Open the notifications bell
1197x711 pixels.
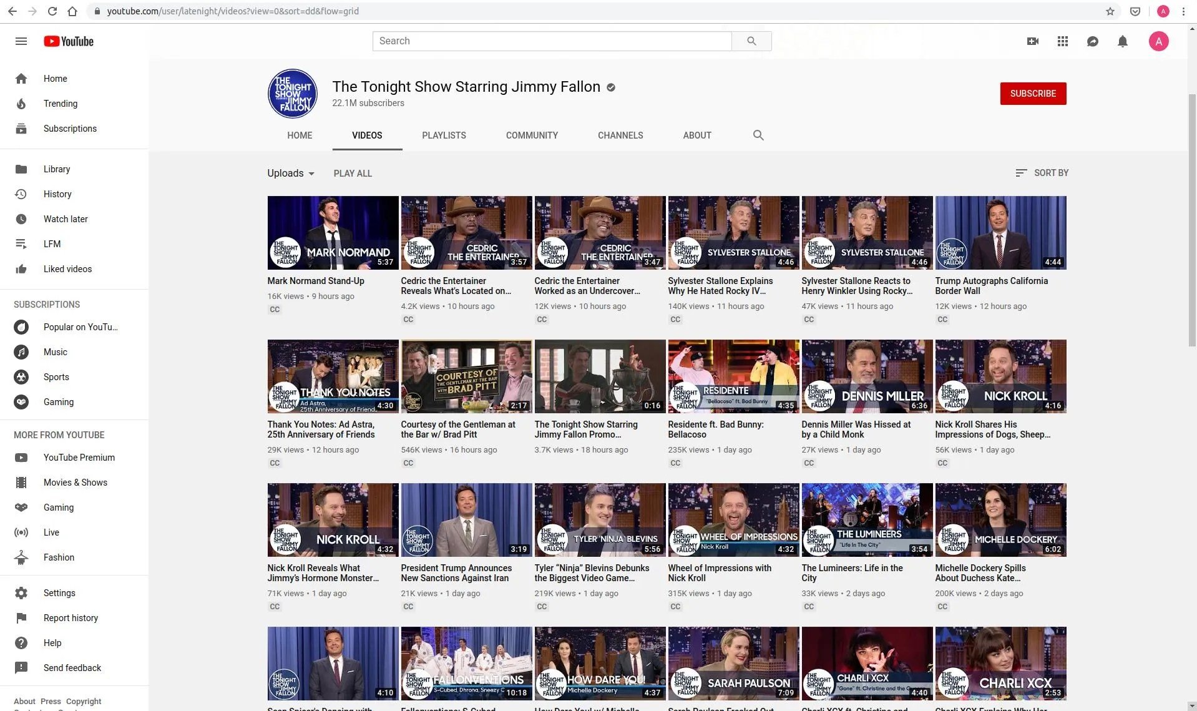coord(1123,41)
